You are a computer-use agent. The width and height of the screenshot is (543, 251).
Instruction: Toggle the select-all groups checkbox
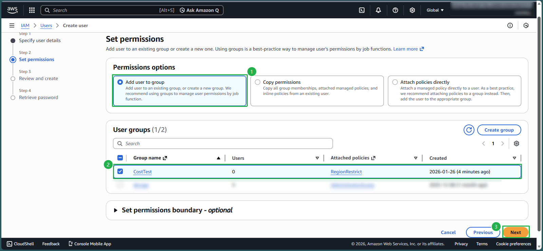click(120, 158)
